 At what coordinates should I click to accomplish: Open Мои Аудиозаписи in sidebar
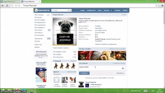40,25
